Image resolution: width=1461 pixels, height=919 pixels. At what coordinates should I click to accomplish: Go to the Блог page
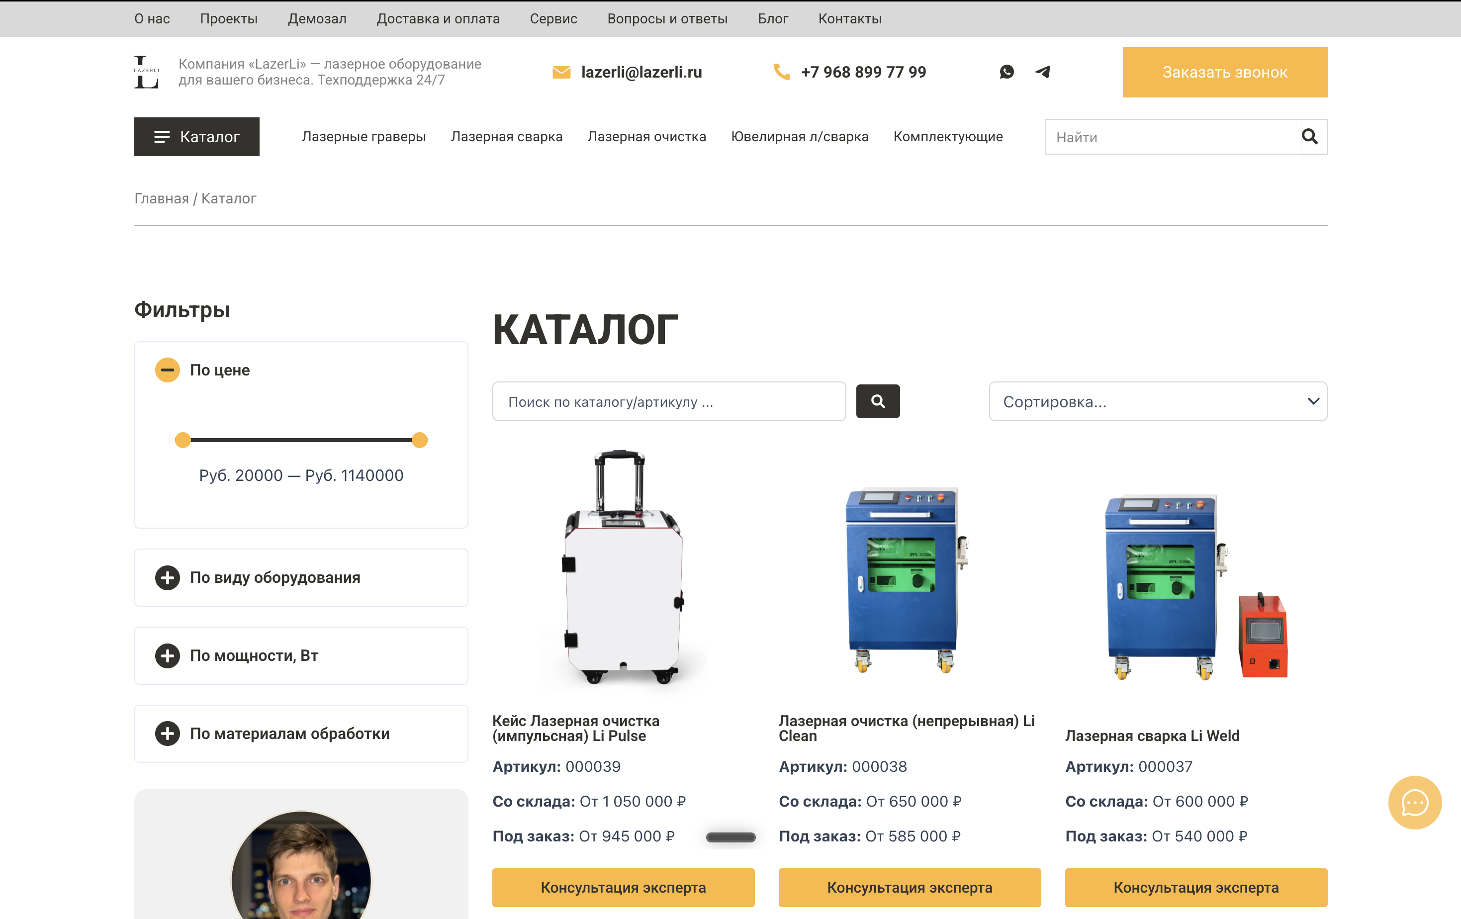pyautogui.click(x=773, y=19)
